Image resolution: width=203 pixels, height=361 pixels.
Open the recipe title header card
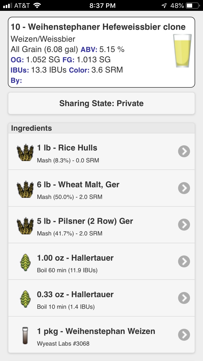point(101,52)
